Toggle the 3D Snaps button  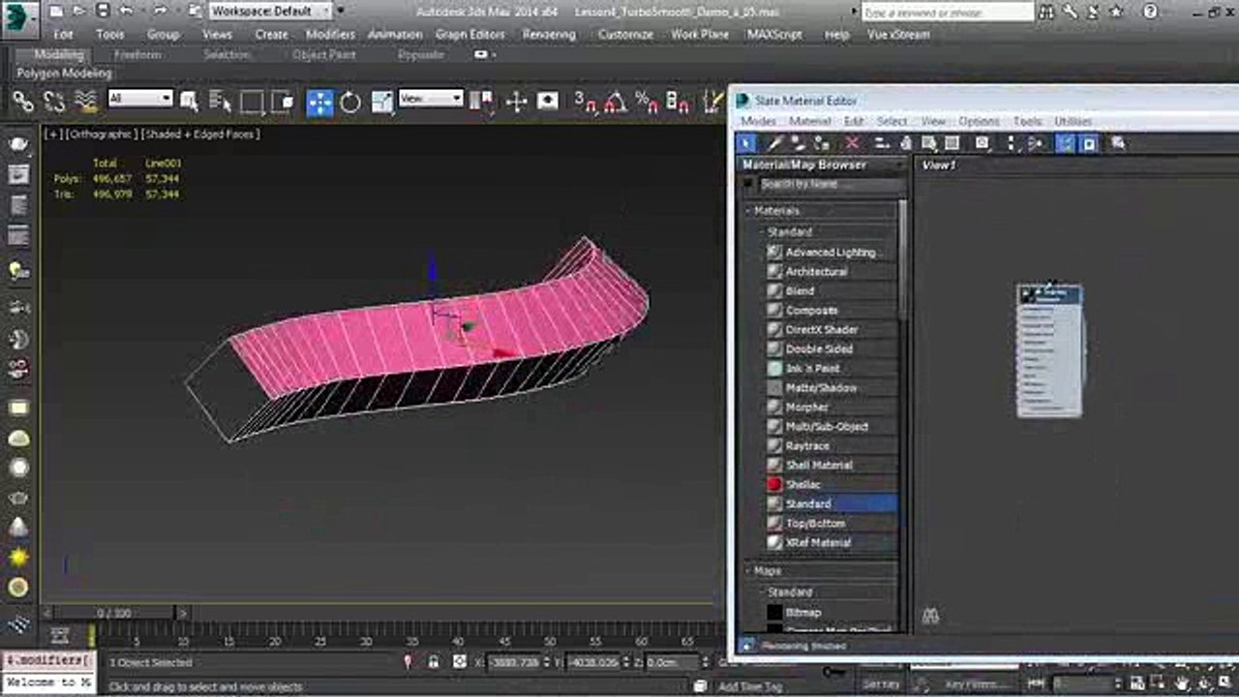tap(585, 102)
